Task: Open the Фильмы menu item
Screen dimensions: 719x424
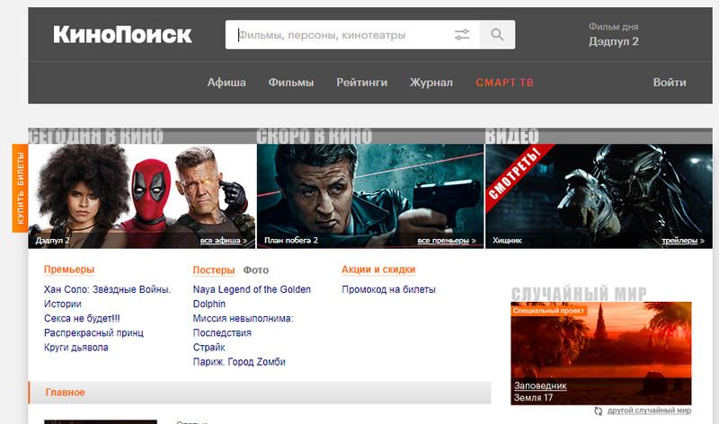Action: [291, 83]
